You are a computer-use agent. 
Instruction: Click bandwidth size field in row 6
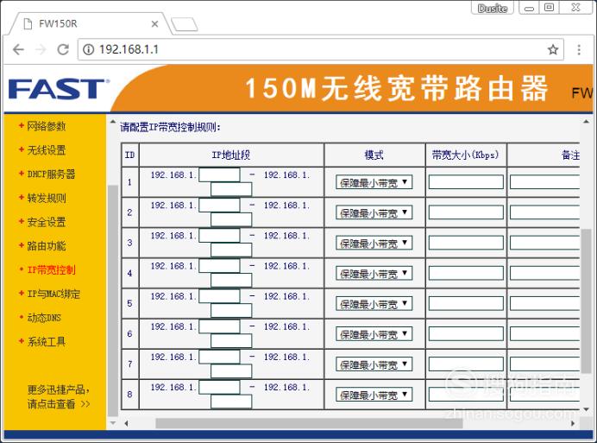[466, 333]
